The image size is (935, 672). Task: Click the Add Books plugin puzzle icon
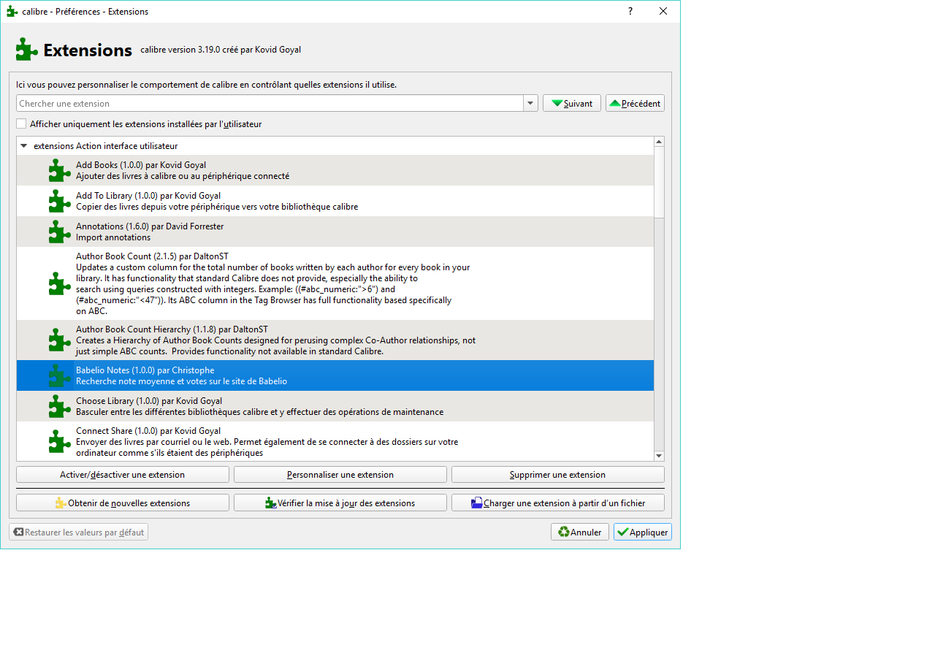[60, 170]
